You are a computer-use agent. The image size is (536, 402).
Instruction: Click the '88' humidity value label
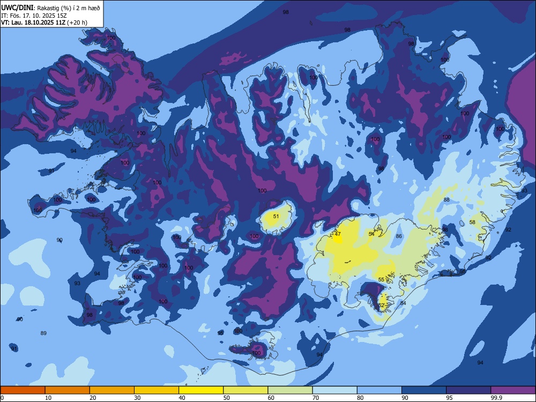(x=446, y=199)
